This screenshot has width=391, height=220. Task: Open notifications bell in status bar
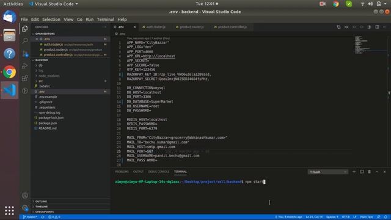[x=386, y=217]
